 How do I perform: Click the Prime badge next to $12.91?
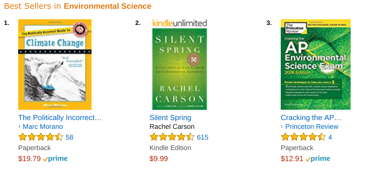[318, 159]
